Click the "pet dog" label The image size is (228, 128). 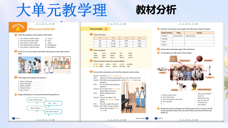(x=174, y=90)
